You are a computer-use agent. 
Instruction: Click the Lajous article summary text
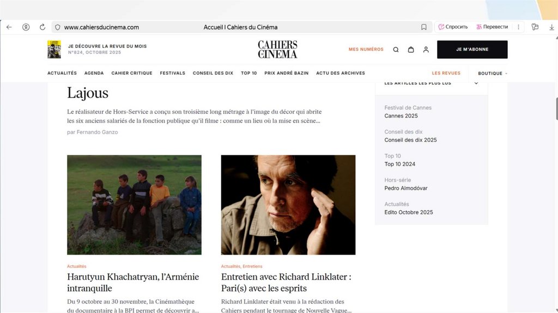pos(195,116)
